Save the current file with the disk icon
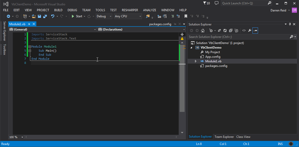This screenshot has height=147, width=299. point(39,16)
